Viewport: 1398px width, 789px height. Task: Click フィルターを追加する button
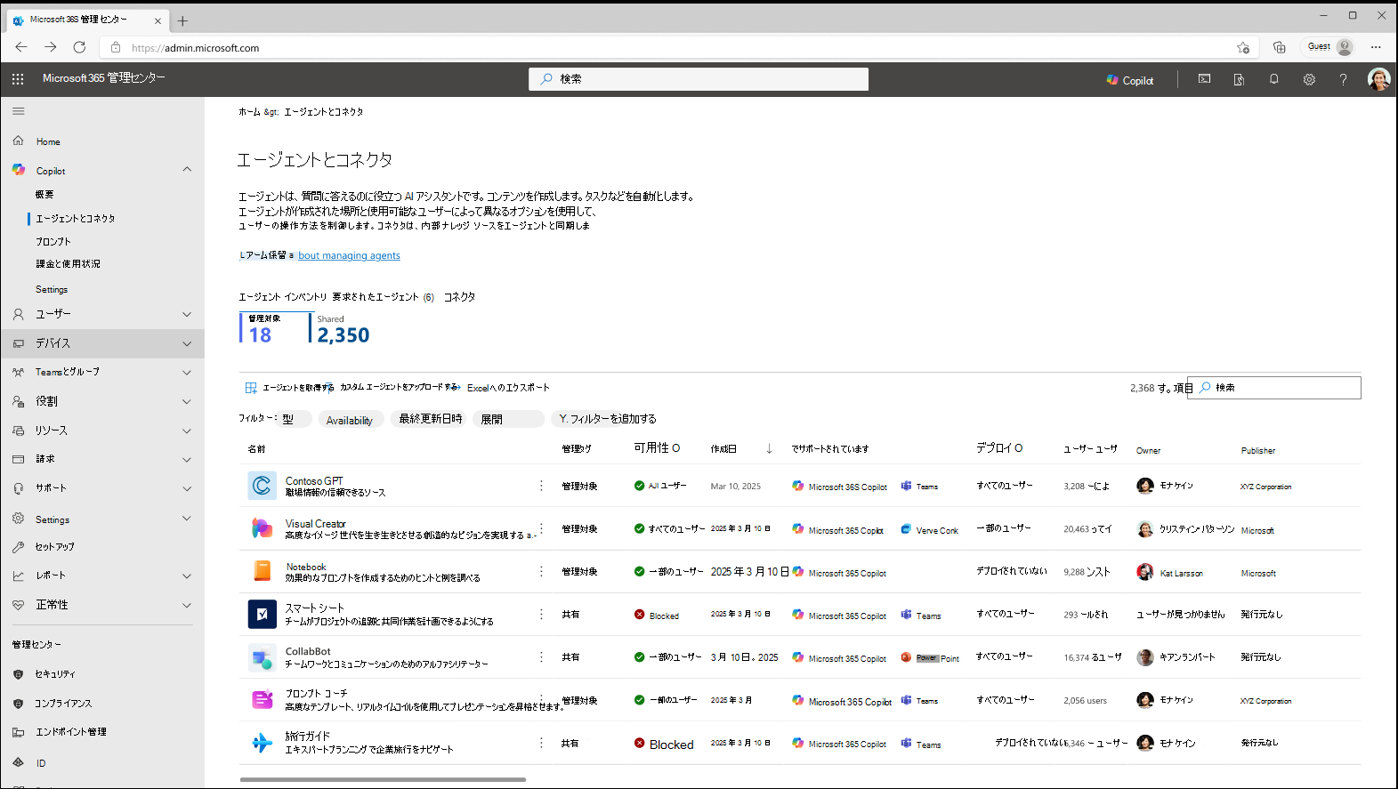pyautogui.click(x=607, y=419)
